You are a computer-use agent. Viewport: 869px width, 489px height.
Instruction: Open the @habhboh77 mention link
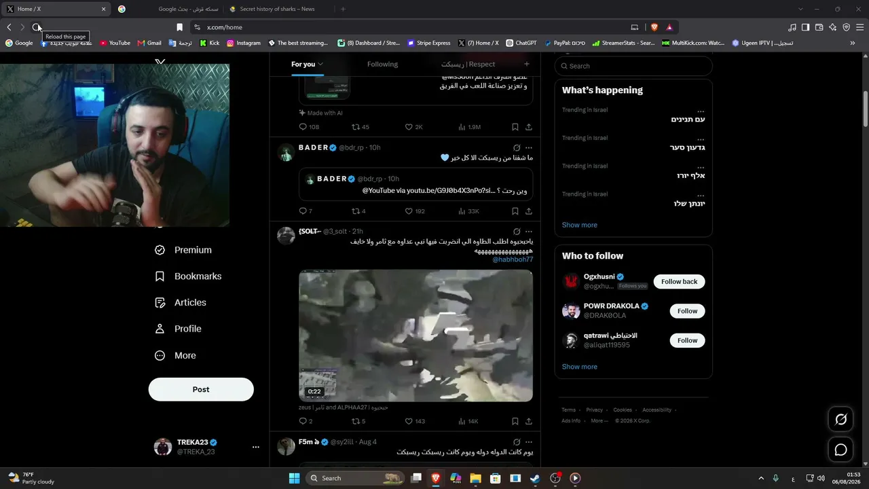coord(513,259)
